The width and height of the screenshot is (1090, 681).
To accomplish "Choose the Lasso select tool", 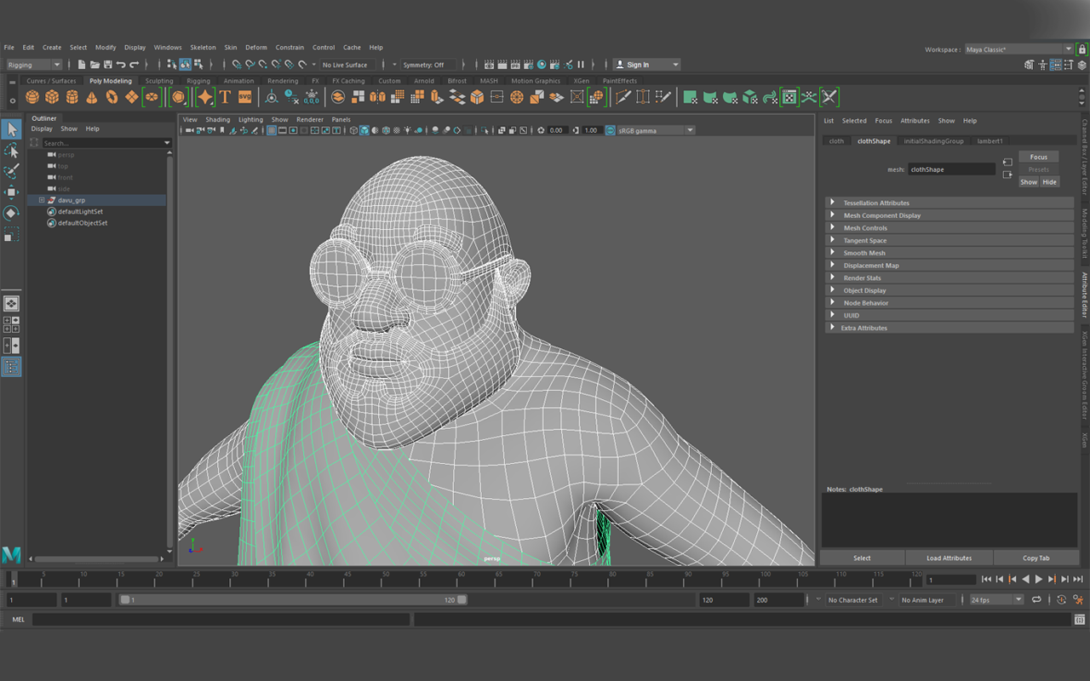I will tap(11, 151).
